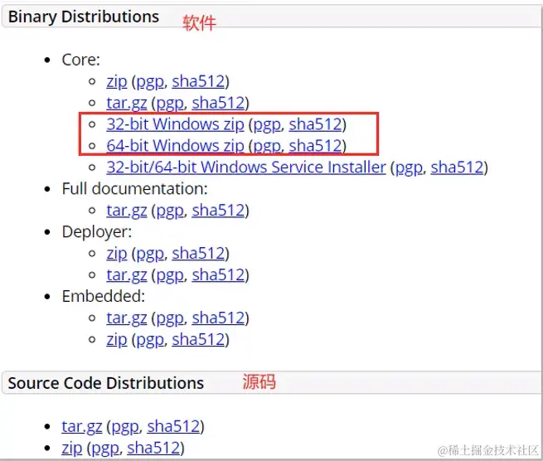
Task: Click the 'Full documentation:' list label
Action: click(x=134, y=189)
